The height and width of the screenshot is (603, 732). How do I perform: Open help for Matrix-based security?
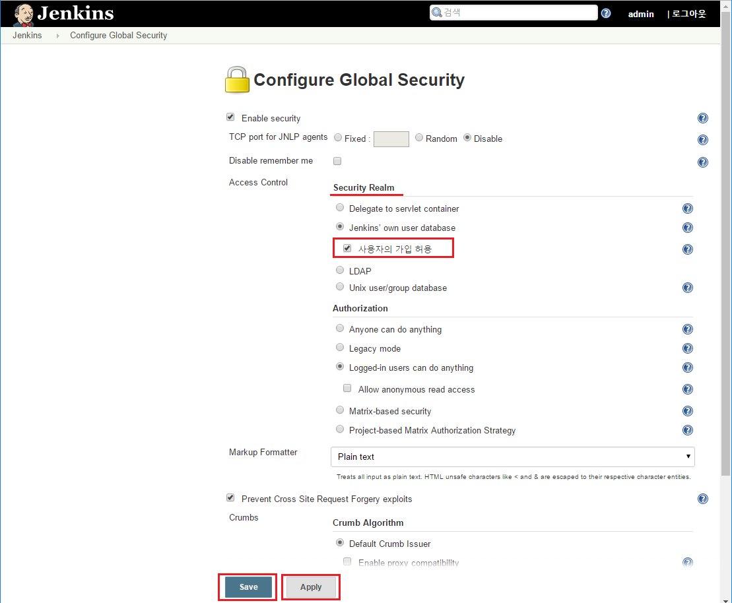tap(687, 411)
